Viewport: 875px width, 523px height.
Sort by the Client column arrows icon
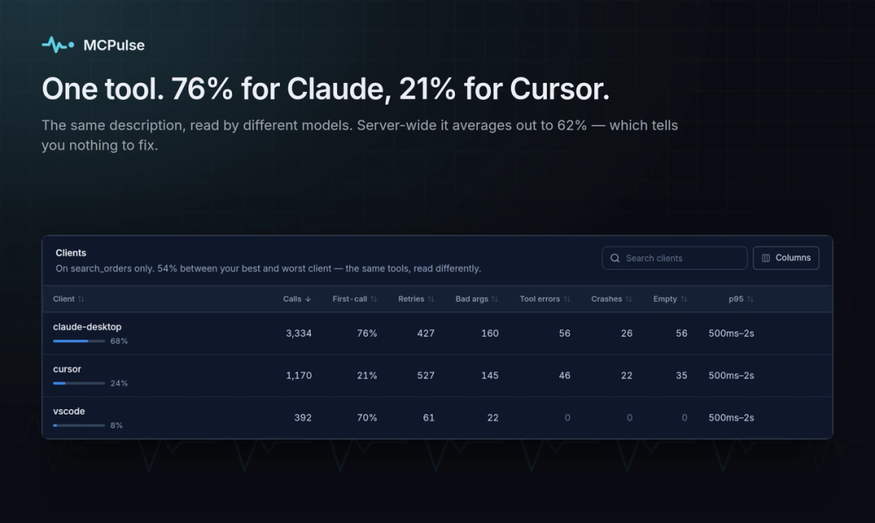(x=80, y=299)
